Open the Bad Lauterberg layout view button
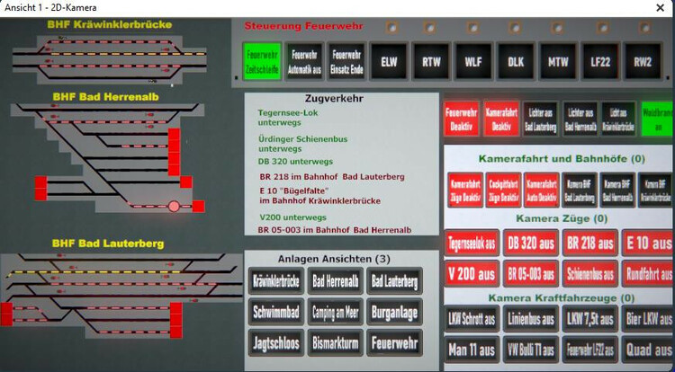This screenshot has width=675, height=372. pyautogui.click(x=394, y=281)
